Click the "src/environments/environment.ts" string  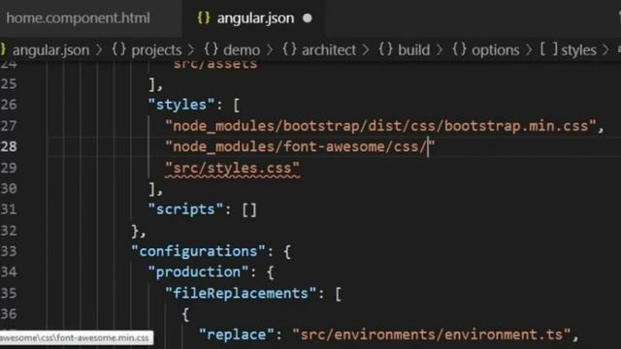(431, 334)
